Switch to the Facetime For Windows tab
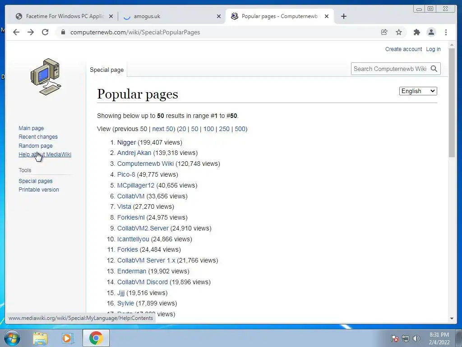Image resolution: width=462 pixels, height=347 pixels. pyautogui.click(x=64, y=16)
